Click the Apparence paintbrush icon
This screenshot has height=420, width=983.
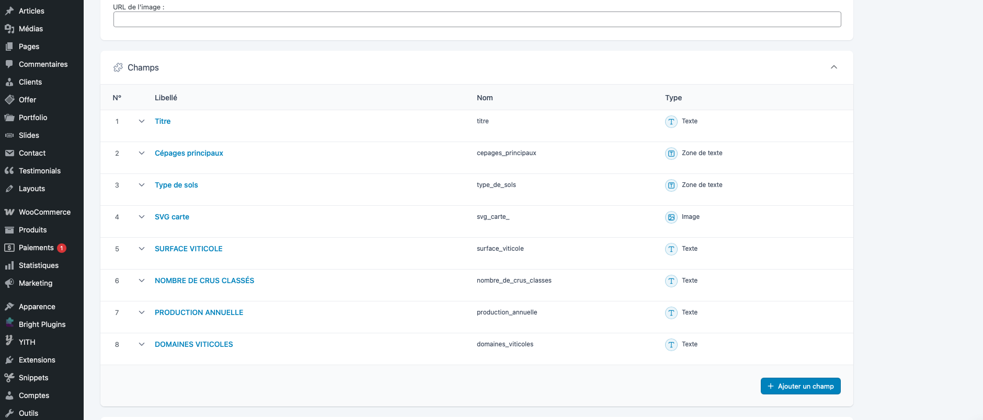tap(9, 307)
